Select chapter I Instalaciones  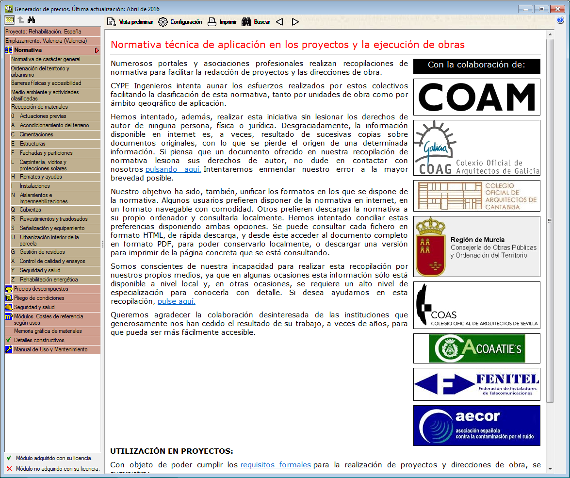[x=56, y=186]
